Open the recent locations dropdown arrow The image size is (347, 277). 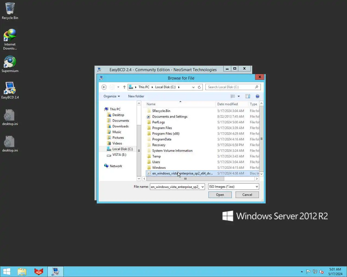(x=118, y=87)
